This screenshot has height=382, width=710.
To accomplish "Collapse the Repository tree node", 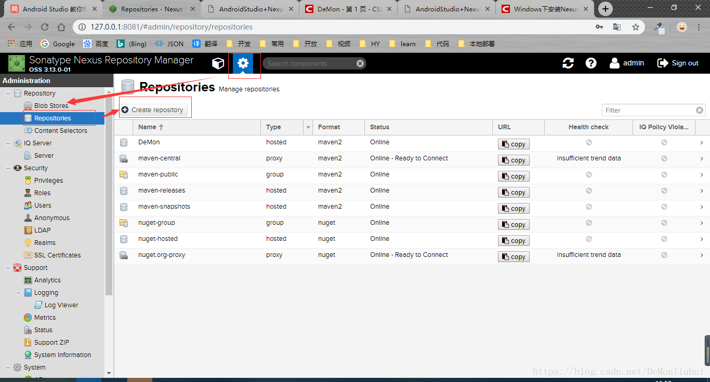I will (x=8, y=93).
